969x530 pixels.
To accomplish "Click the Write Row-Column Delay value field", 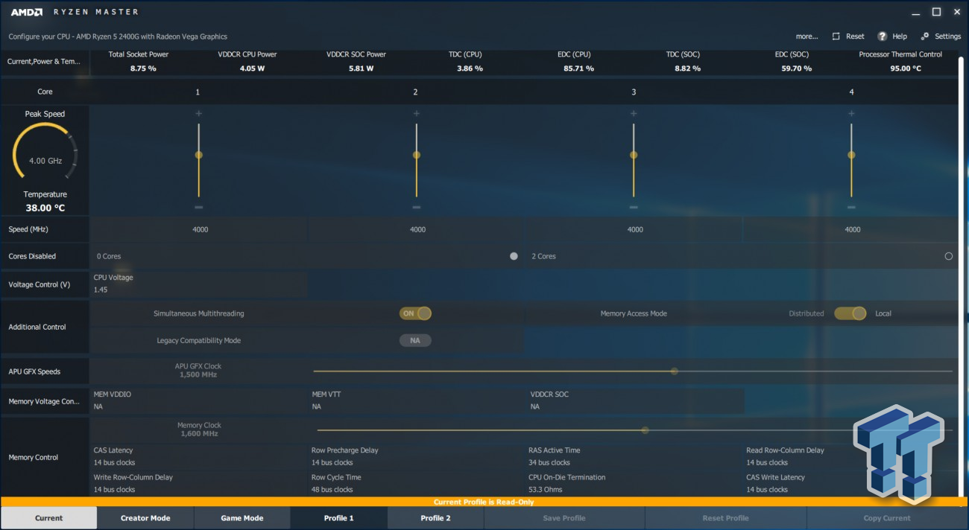I will point(115,490).
